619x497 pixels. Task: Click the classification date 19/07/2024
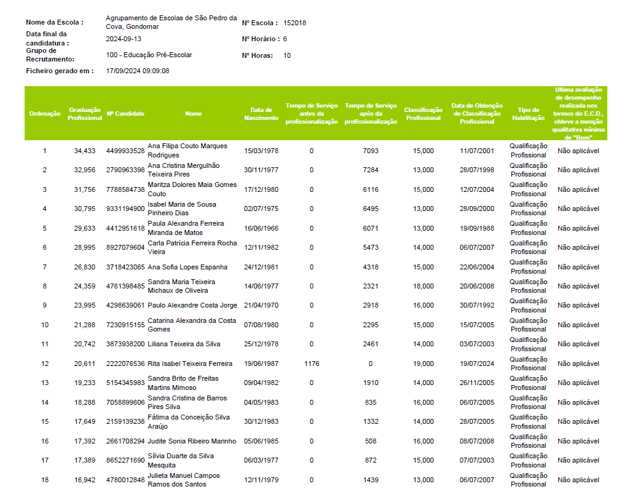pos(476,364)
